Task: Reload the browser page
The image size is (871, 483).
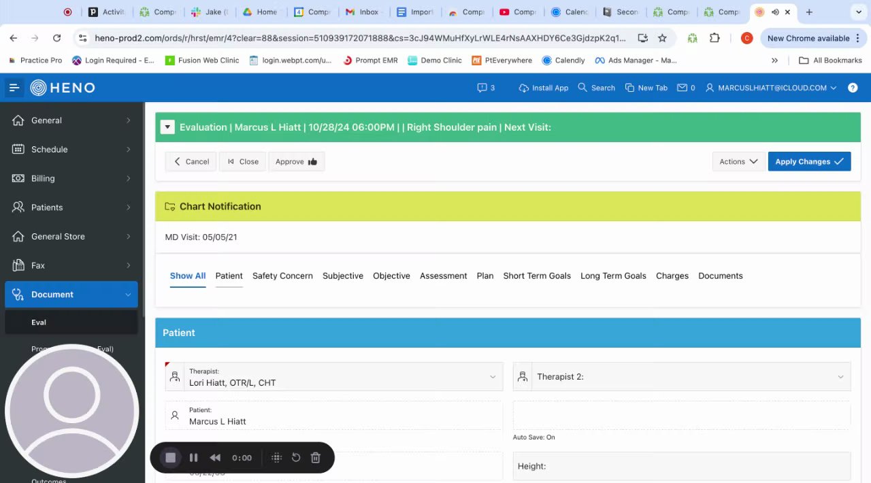Action: (x=56, y=38)
